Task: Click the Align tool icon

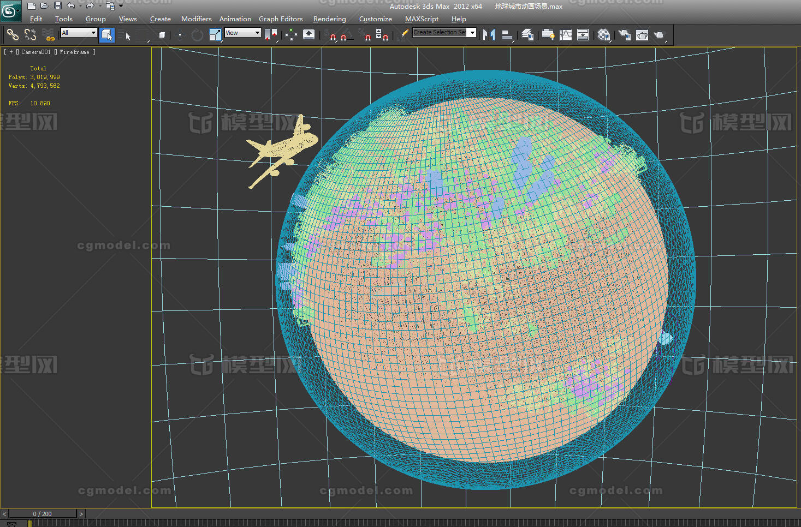Action: [x=507, y=35]
